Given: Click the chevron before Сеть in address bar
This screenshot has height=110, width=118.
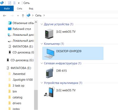Looking at the screenshot, I should [x=33, y=16].
